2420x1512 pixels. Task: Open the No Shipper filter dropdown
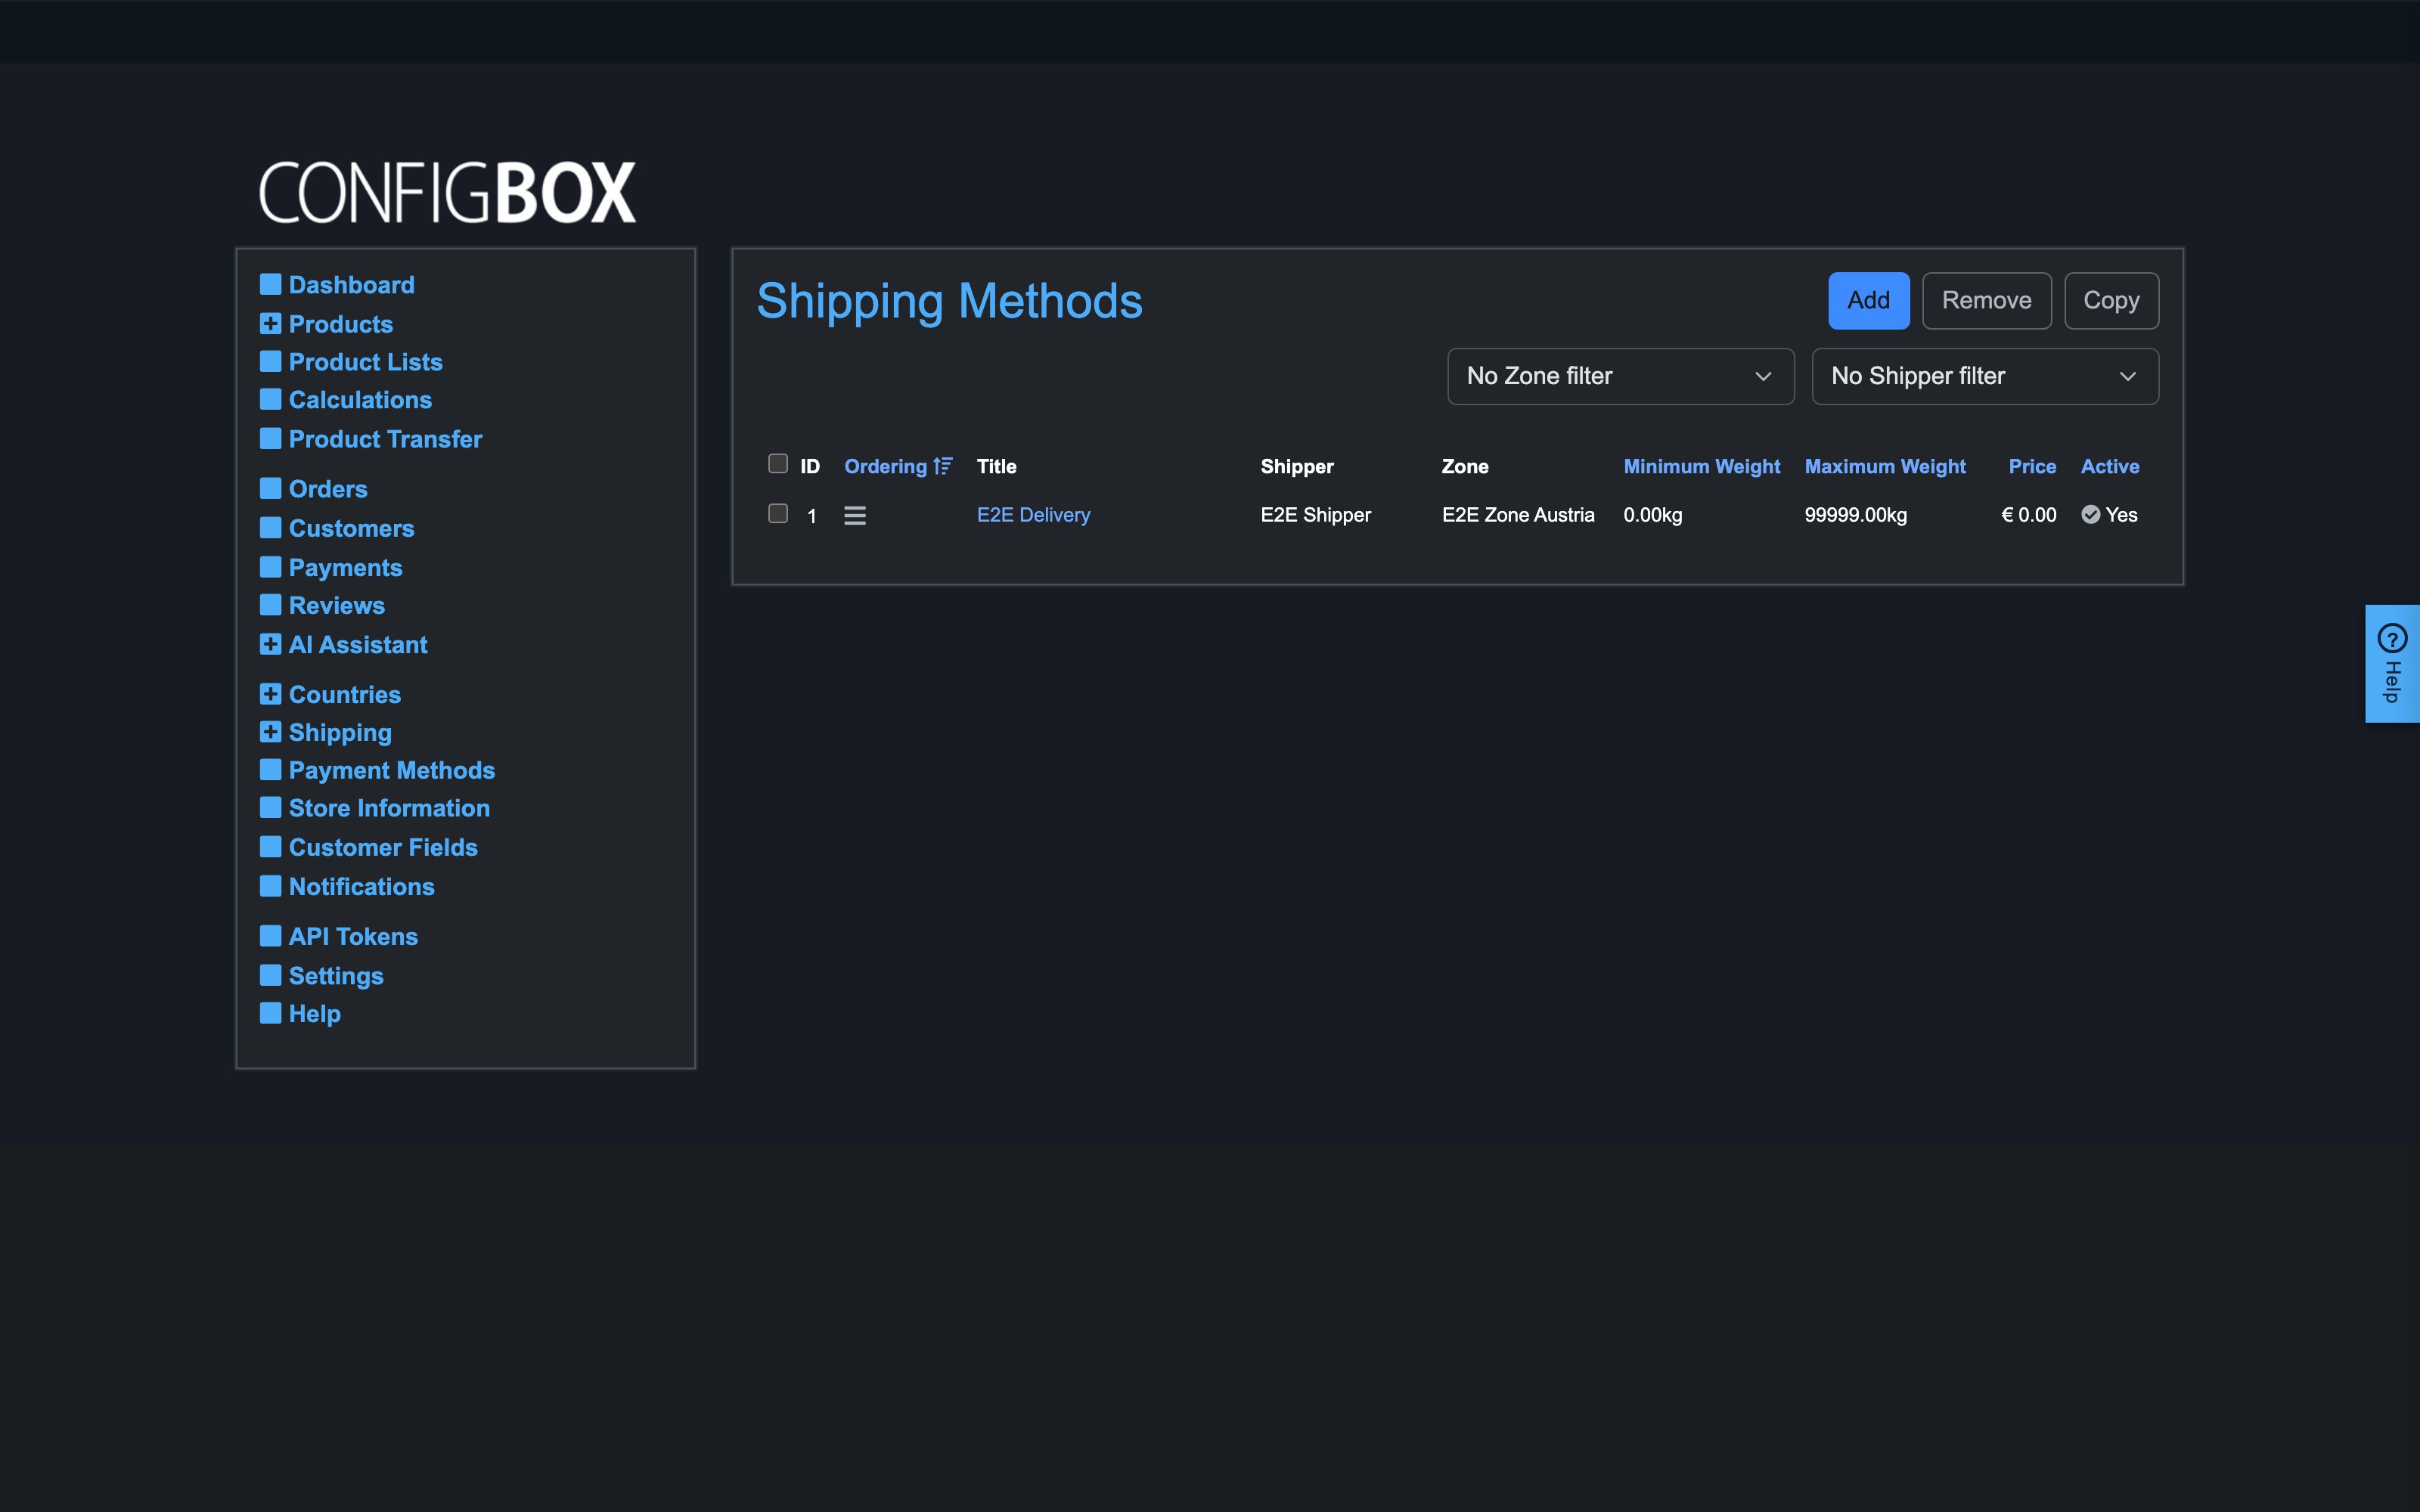pos(1985,376)
